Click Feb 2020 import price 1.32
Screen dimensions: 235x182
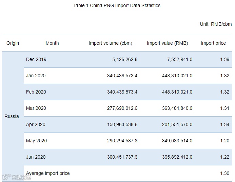tap(225, 92)
